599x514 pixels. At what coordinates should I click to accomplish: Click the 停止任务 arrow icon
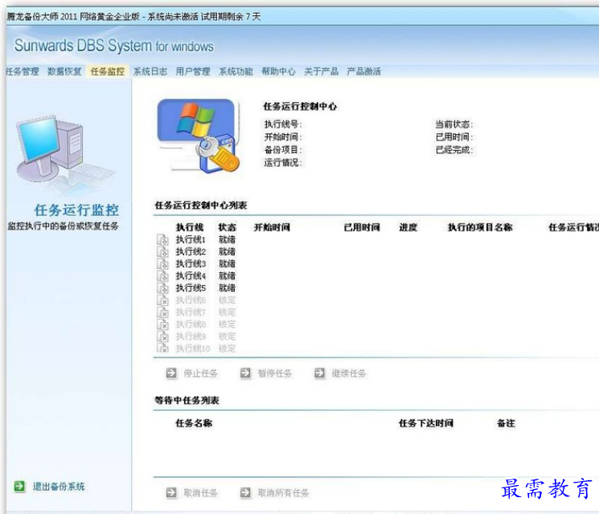[171, 373]
